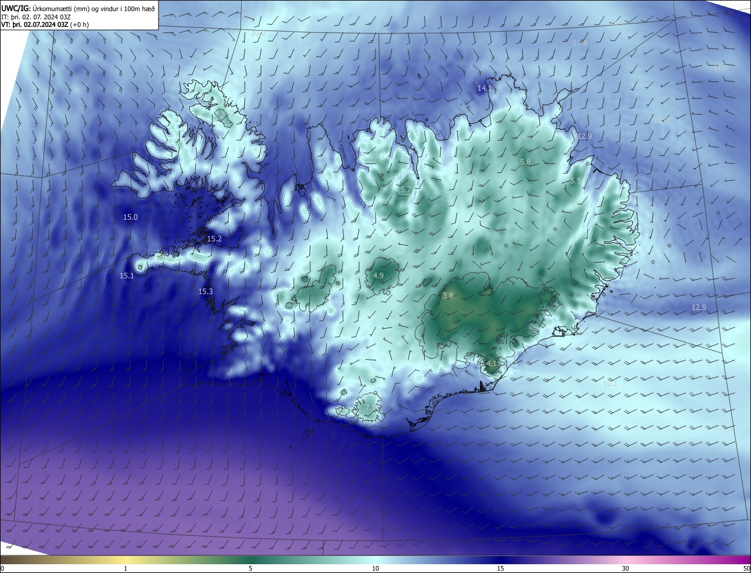Viewport: 751px width, 573px height.
Task: Click the 10.1 value label on the map
Action: tap(611, 384)
